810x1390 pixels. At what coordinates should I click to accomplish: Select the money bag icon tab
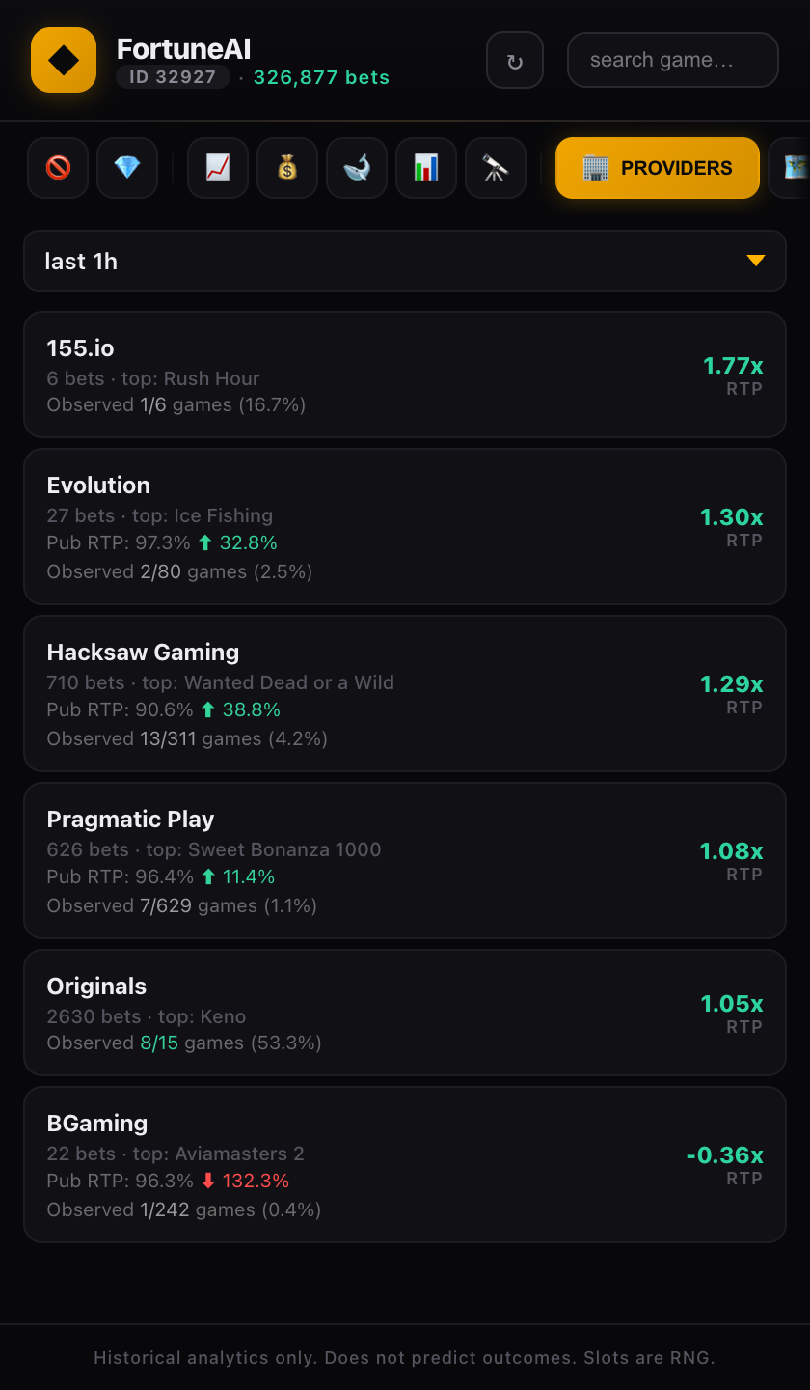287,168
